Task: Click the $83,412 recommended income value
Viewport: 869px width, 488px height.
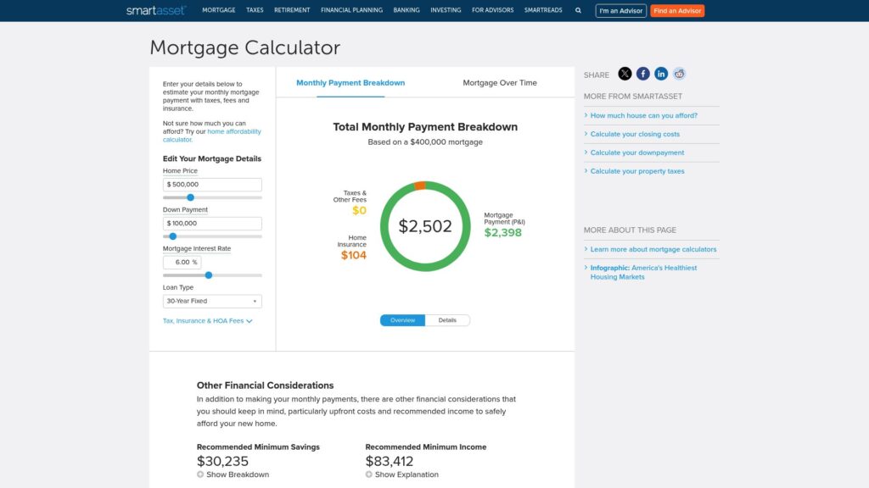Action: pos(390,461)
